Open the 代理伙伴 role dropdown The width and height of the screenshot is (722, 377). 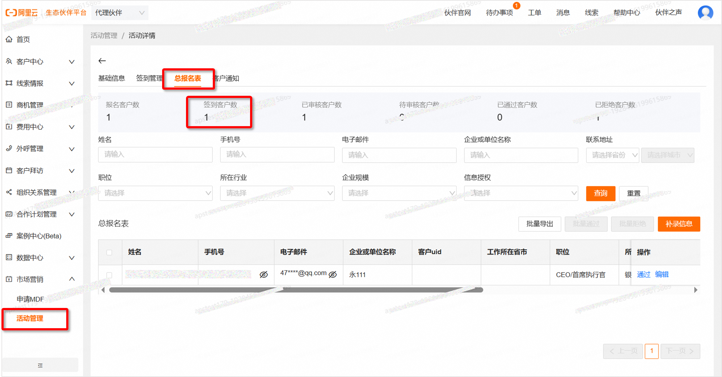tap(119, 13)
